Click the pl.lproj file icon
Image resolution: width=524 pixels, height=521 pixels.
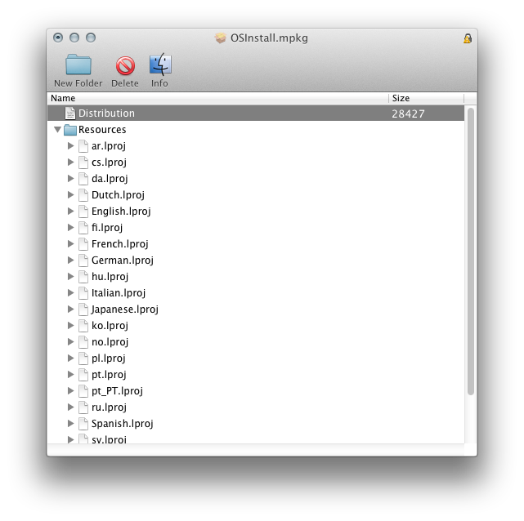coord(83,358)
